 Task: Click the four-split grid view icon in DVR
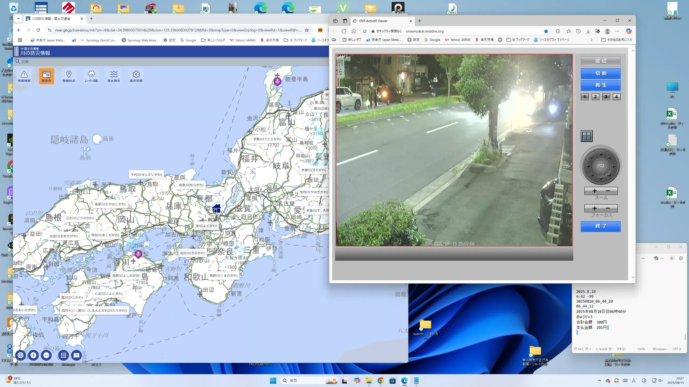(586, 136)
